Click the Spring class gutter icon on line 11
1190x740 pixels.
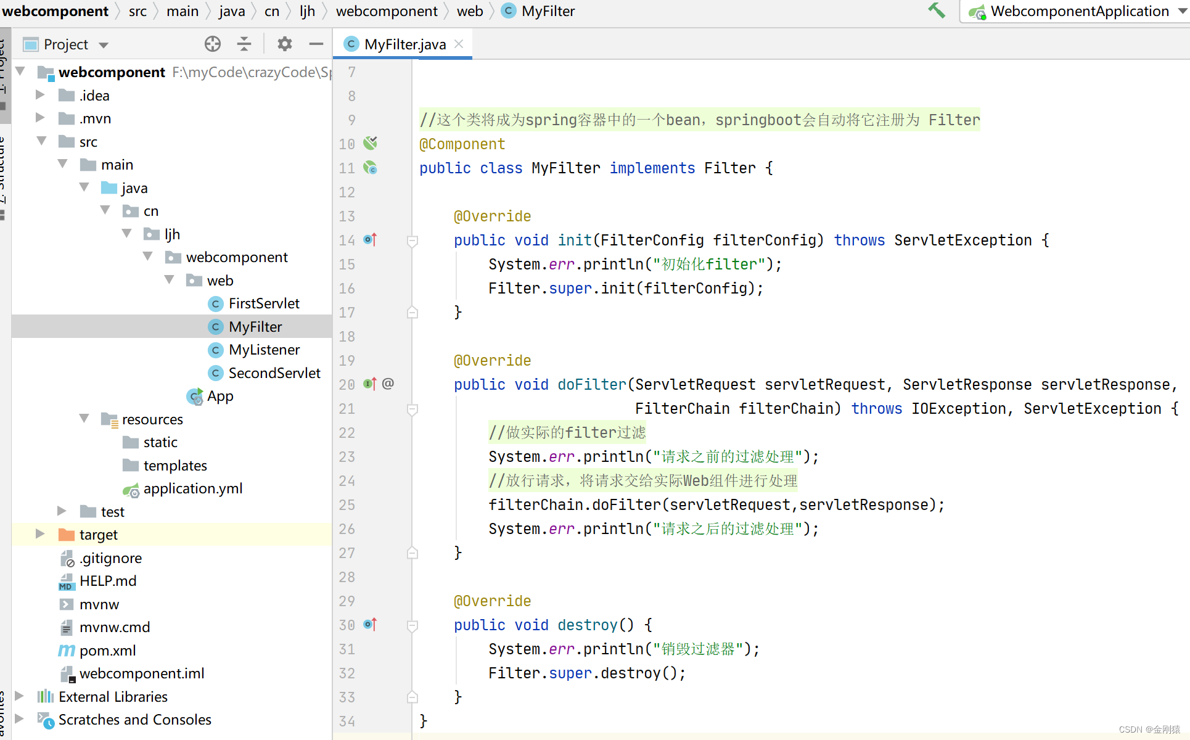point(370,168)
